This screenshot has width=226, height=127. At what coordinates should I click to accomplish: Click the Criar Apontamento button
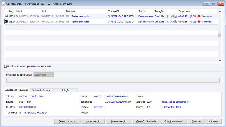pos(173,121)
